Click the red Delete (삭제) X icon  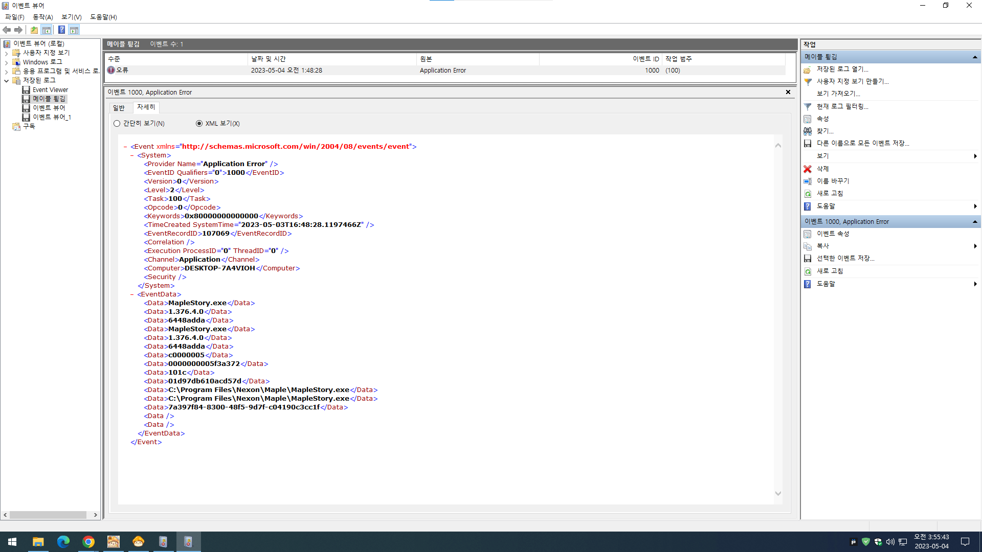pos(808,169)
